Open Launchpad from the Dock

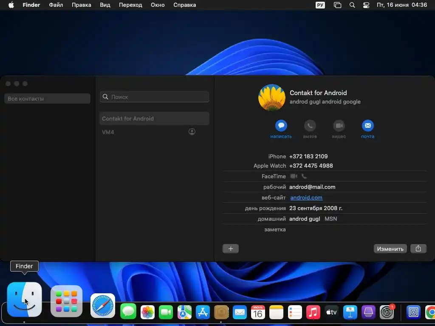pos(66,301)
